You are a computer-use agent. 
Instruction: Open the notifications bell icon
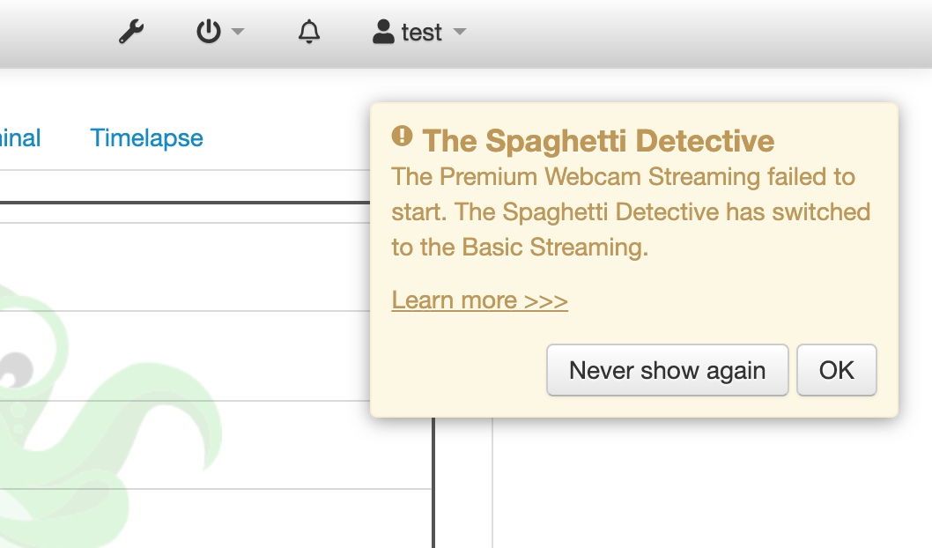[308, 33]
